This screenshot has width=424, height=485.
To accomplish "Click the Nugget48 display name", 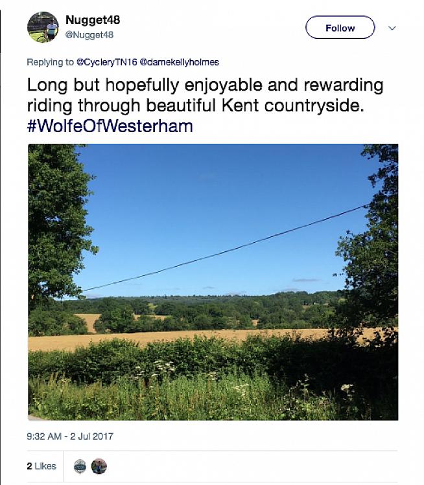I will click(93, 20).
